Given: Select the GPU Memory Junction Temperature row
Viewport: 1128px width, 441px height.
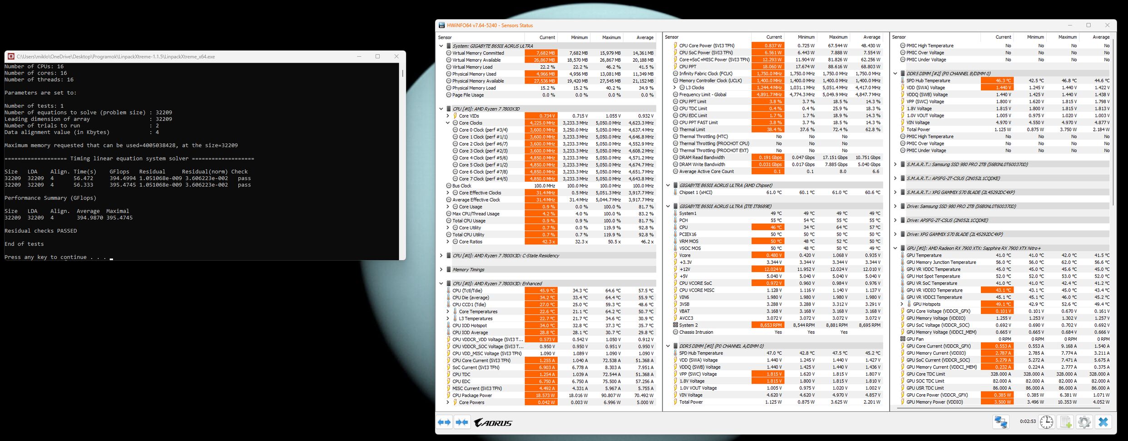Looking at the screenshot, I should click(x=1001, y=263).
